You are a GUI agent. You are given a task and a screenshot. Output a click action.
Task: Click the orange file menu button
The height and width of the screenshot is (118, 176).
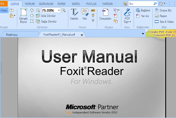tap(4, 4)
